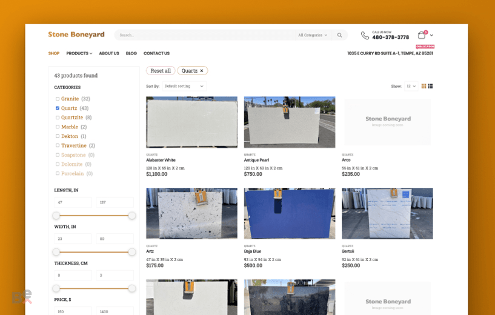Check the Dolomite category checkbox
This screenshot has width=495, height=315.
point(58,164)
